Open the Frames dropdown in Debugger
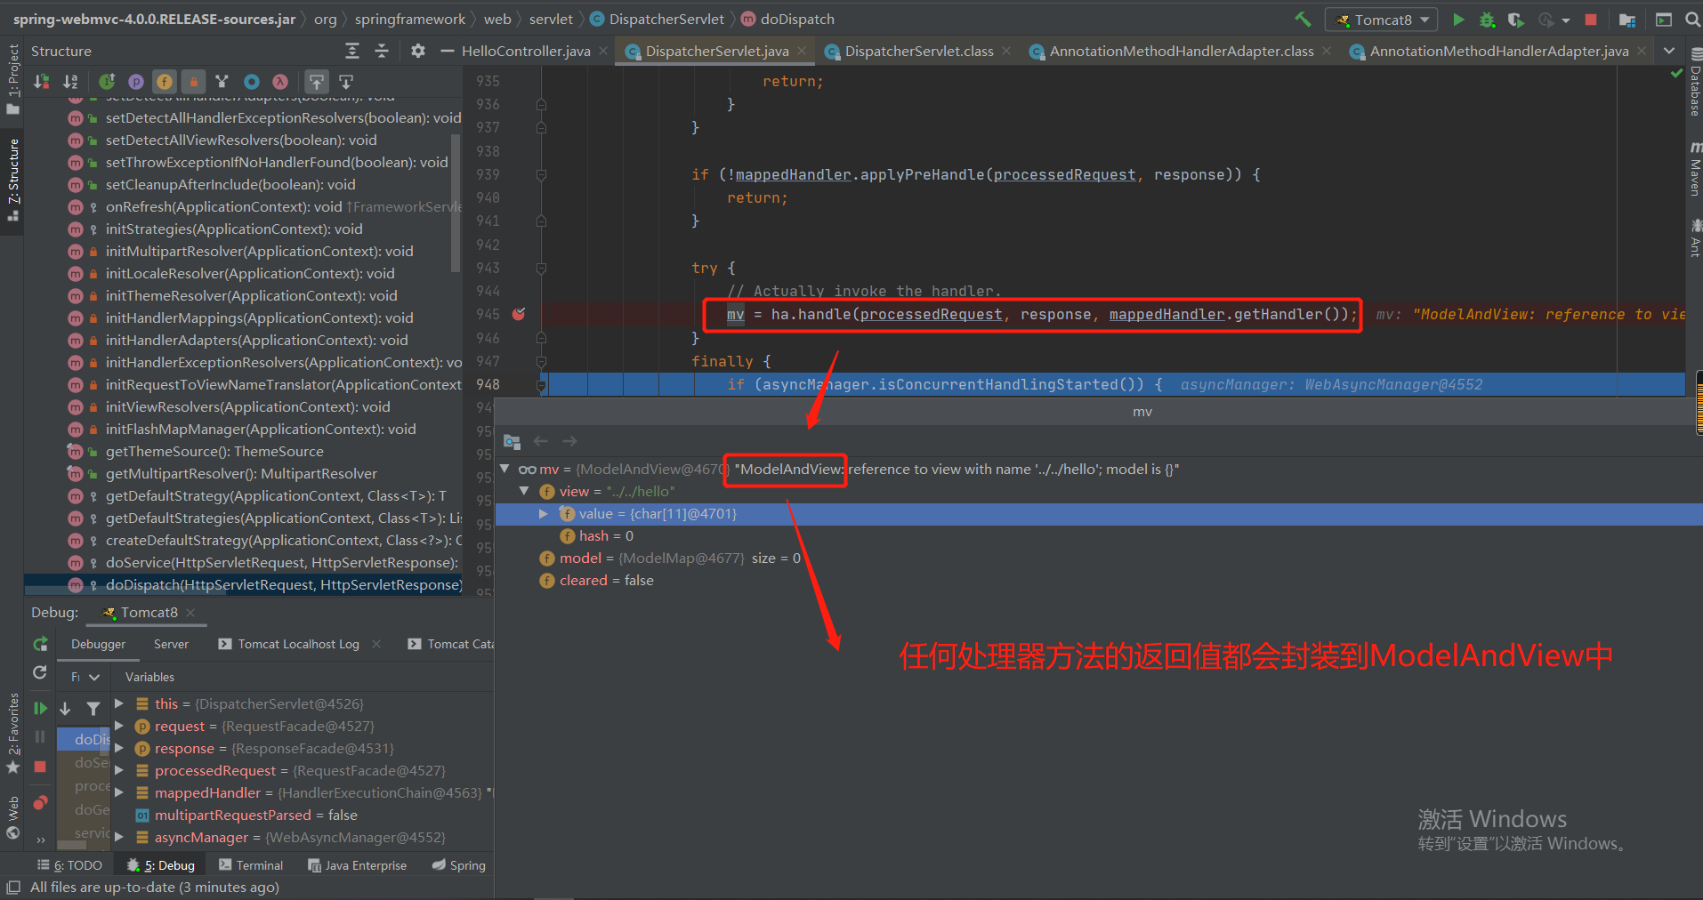Screen dimensions: 1703x900 click(85, 677)
